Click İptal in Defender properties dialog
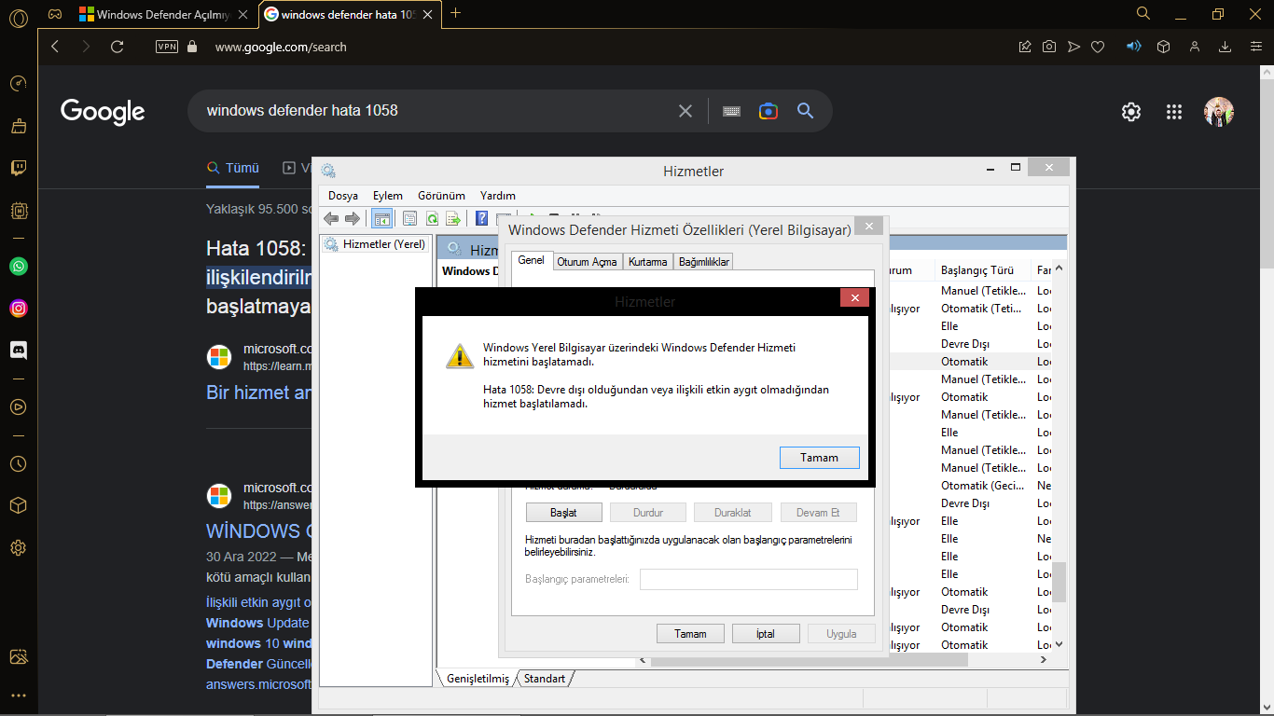This screenshot has height=716, width=1274. pyautogui.click(x=766, y=634)
